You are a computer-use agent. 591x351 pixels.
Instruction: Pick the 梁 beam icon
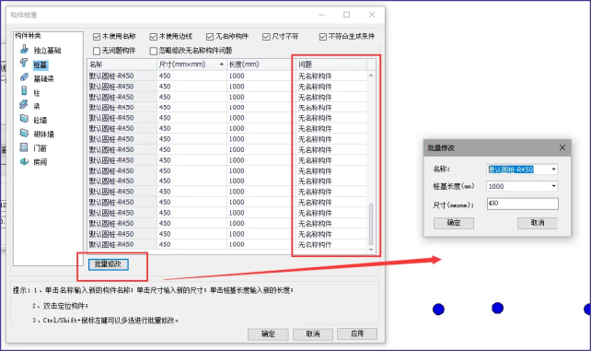[24, 105]
